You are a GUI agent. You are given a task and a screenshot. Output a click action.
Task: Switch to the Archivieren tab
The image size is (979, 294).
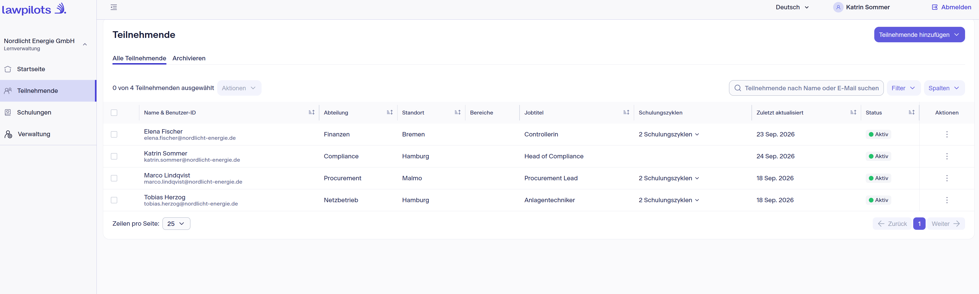point(189,58)
